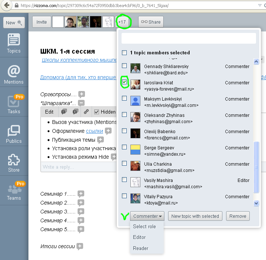Open the Teams sidebar icon

point(14,191)
